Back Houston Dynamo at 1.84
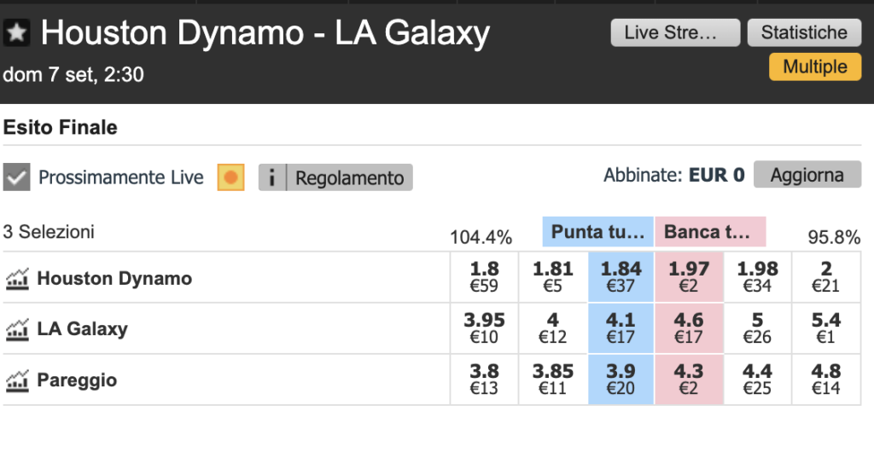Screen dimensions: 874x464 [621, 277]
